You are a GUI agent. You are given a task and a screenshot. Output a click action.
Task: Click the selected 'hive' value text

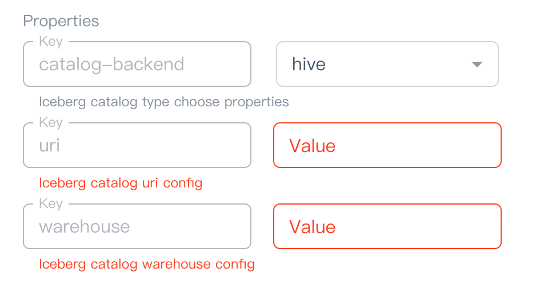click(309, 64)
